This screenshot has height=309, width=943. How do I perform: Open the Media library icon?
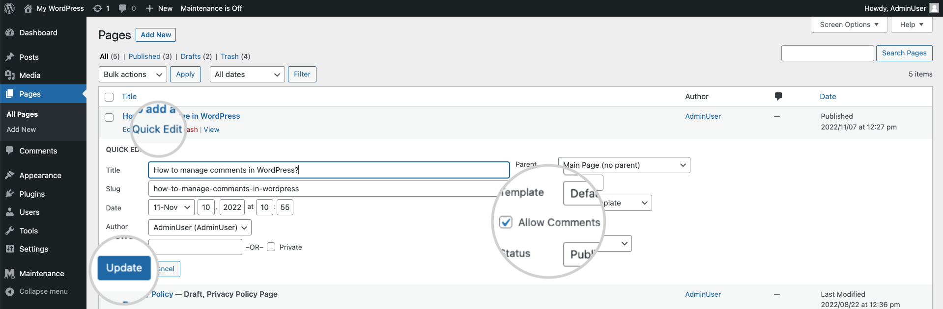10,75
